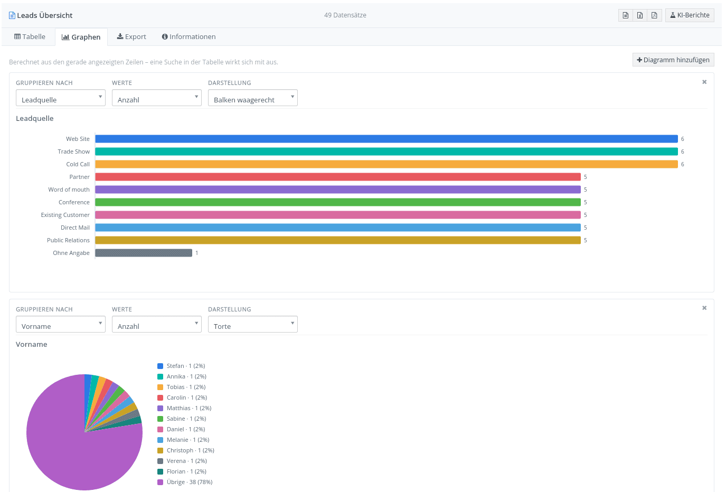The height and width of the screenshot is (492, 726).
Task: Click the large purple Übrige pie slice
Action: click(x=69, y=449)
